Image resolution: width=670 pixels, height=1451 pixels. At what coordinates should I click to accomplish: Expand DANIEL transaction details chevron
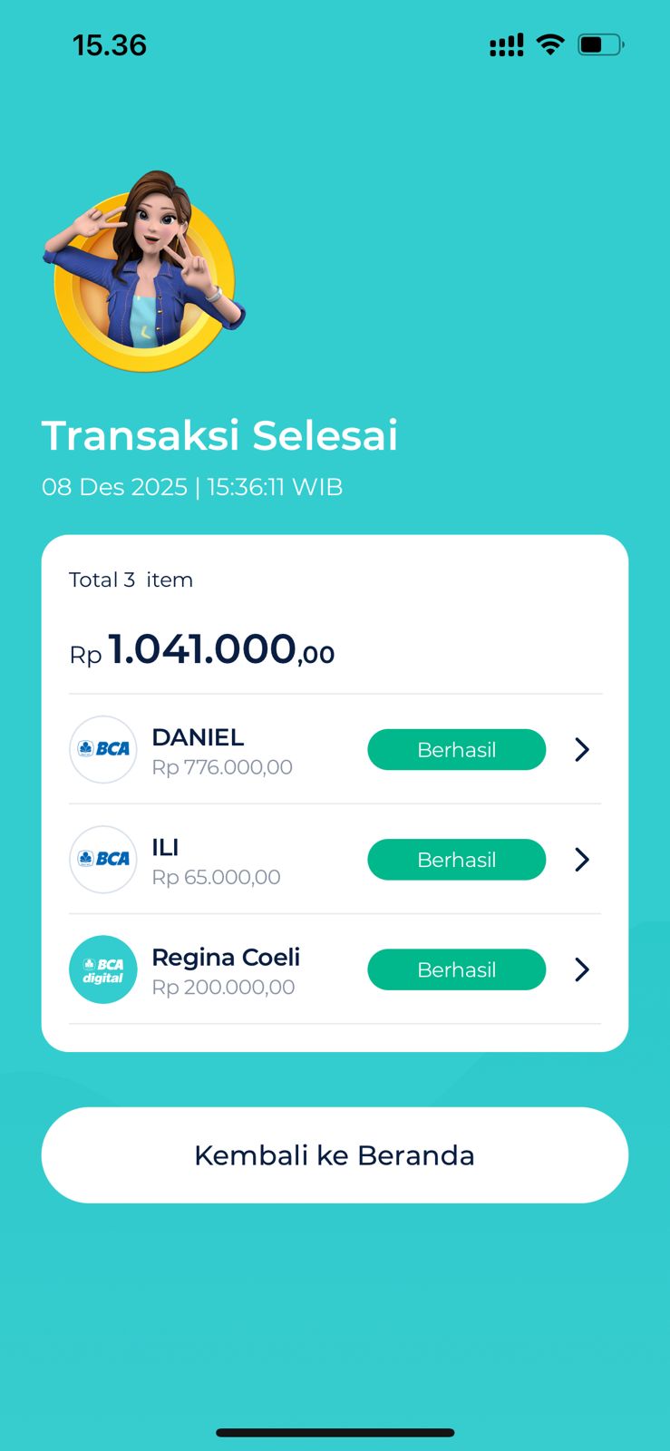click(x=582, y=749)
